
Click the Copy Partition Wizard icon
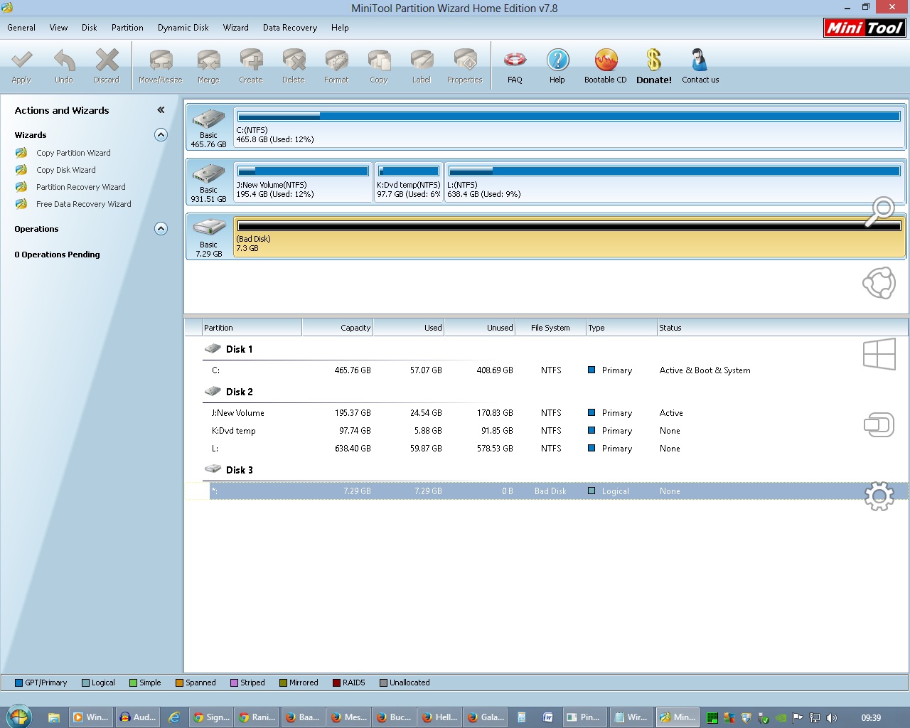tap(21, 153)
